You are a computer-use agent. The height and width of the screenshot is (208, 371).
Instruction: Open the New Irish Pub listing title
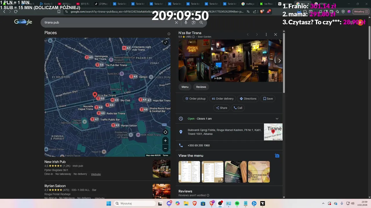pyautogui.click(x=55, y=162)
